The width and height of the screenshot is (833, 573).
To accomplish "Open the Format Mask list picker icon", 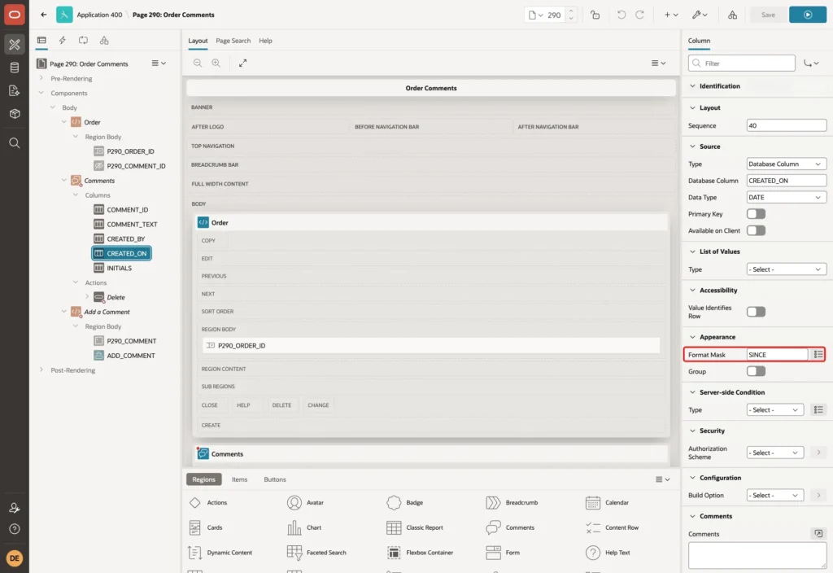I will pos(818,355).
